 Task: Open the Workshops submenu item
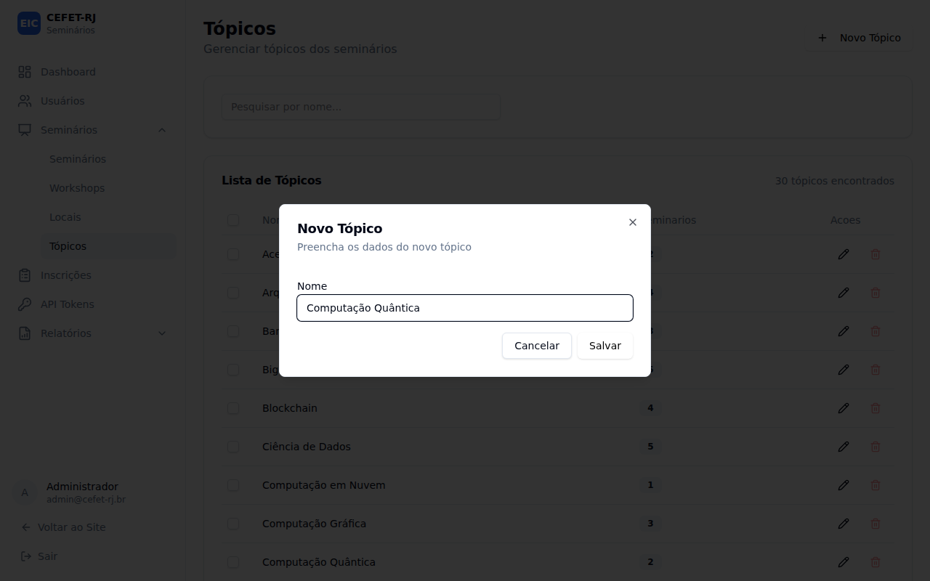click(77, 188)
